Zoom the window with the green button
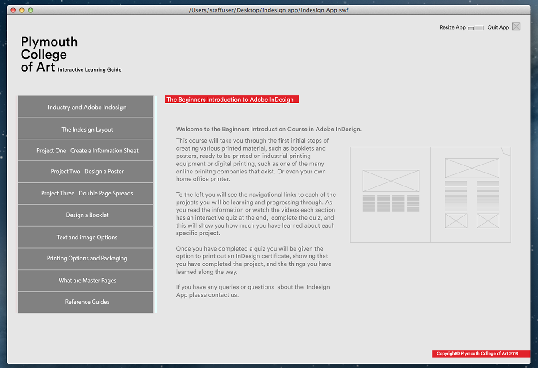Viewport: 538px width, 368px height. tap(30, 10)
